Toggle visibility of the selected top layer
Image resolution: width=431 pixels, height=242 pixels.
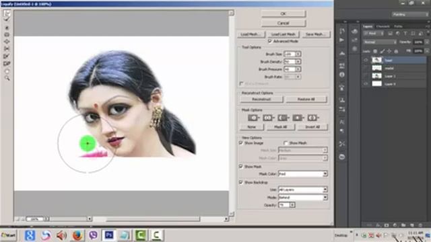[x=366, y=60]
